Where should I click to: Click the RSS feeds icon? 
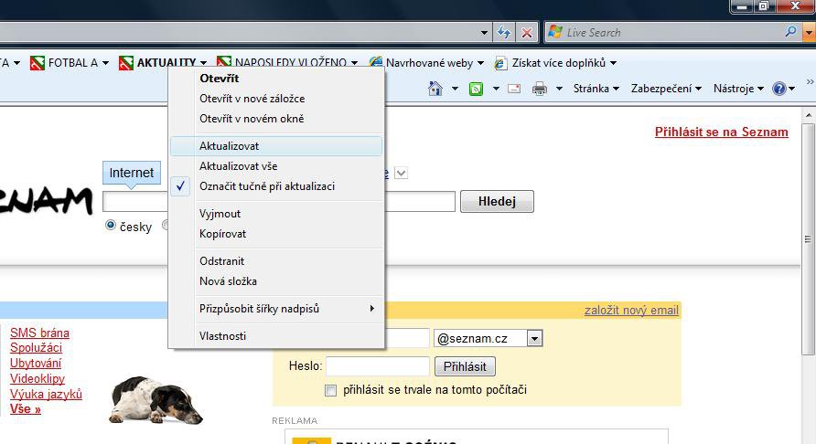click(x=476, y=89)
